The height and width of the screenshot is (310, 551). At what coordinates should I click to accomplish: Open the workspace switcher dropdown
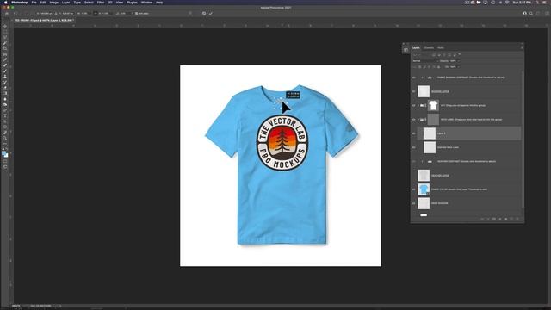tap(538, 14)
